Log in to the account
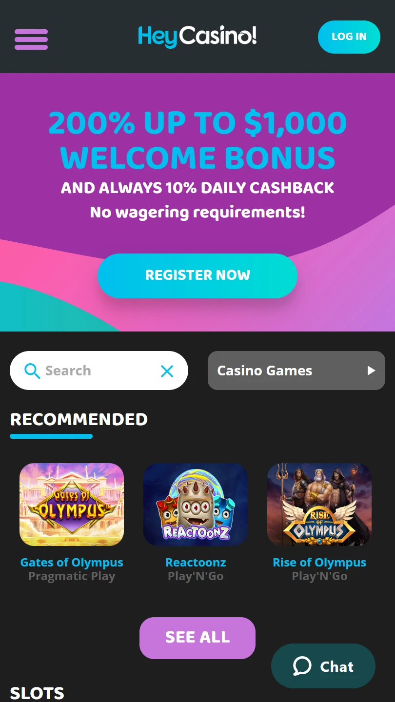This screenshot has width=395, height=702. coord(349,37)
